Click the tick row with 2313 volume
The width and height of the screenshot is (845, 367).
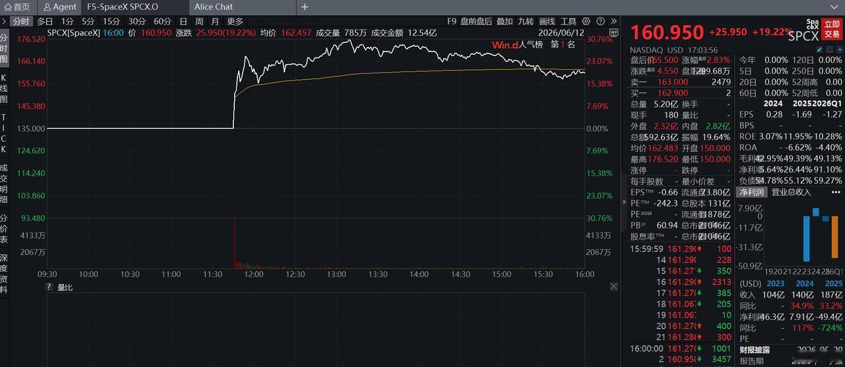[681, 282]
